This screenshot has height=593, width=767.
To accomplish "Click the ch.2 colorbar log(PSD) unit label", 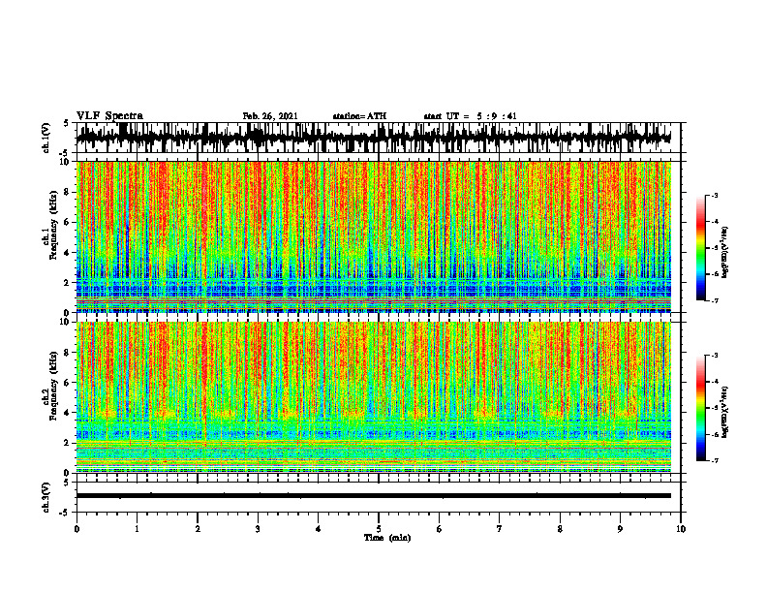I will pos(725,413).
